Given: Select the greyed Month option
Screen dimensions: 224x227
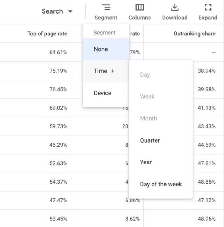Looking at the screenshot, I should (161, 118).
